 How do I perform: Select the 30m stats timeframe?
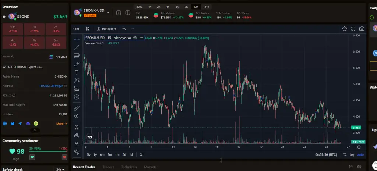click(139, 7)
